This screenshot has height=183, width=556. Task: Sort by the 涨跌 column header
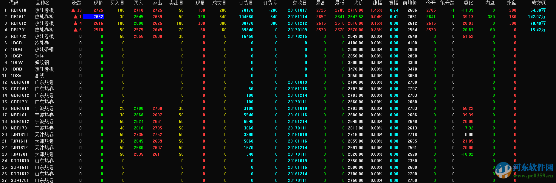[77, 3]
